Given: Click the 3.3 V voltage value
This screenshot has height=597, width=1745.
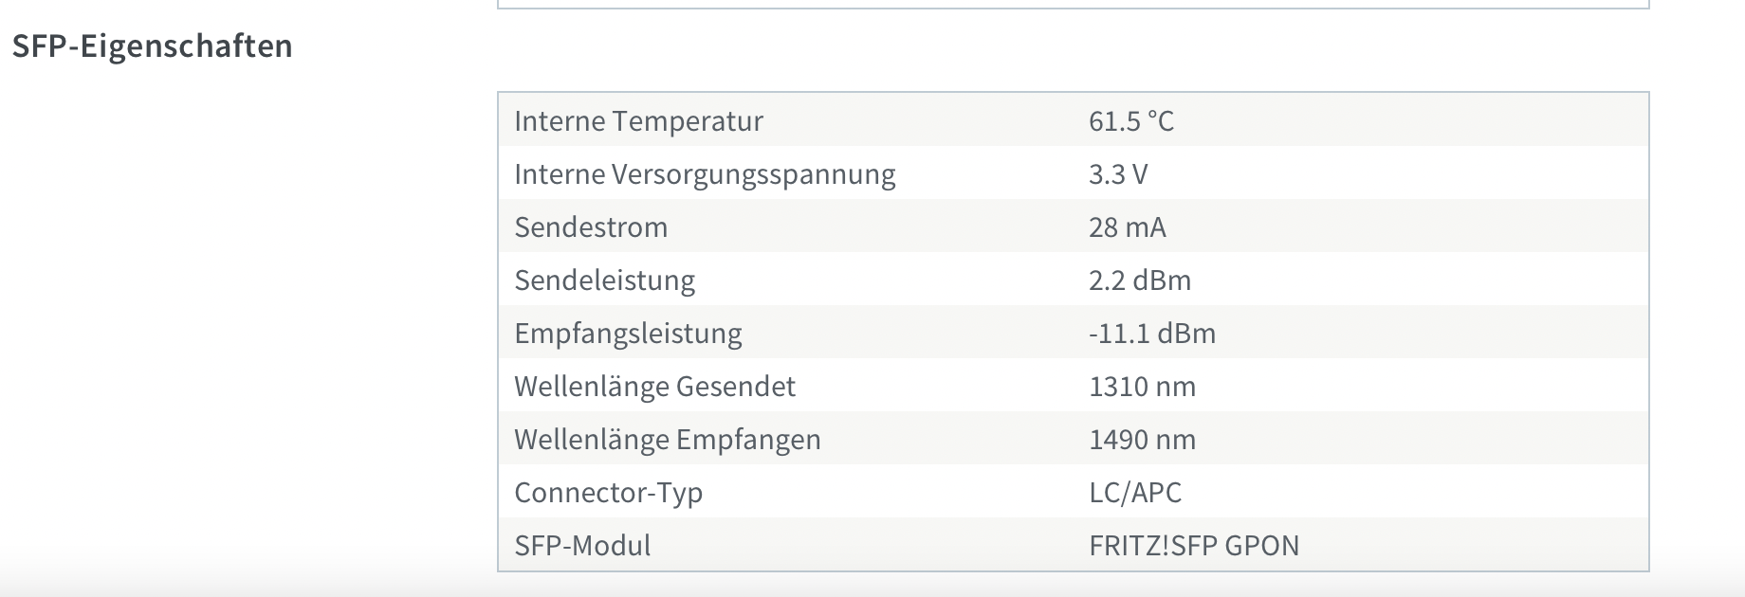Looking at the screenshot, I should coord(1118,174).
